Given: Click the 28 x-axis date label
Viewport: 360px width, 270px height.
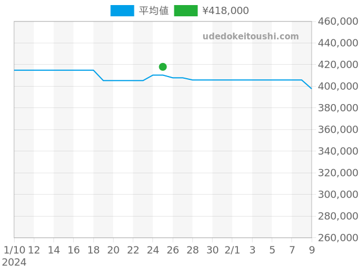Looking at the screenshot, I should (x=192, y=250).
